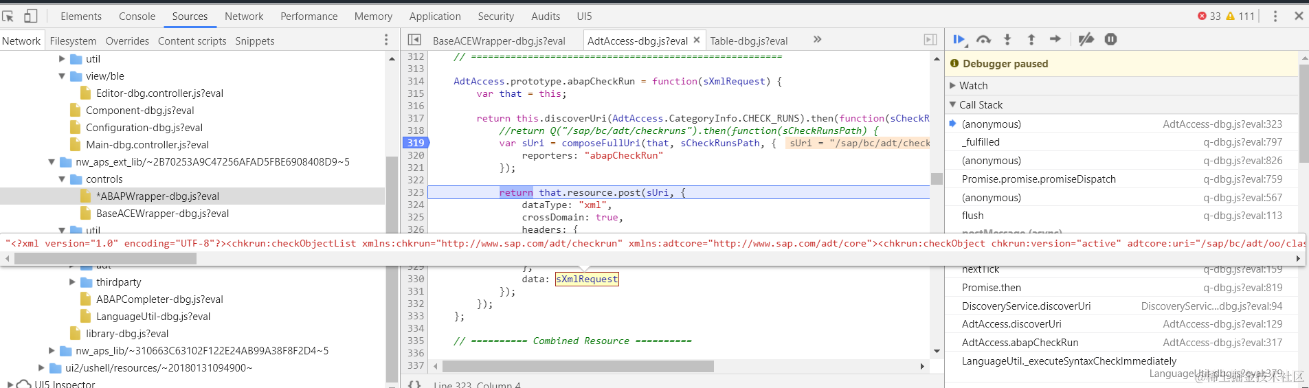Click the red errors count icon
This screenshot has height=388, width=1309.
(x=1202, y=16)
